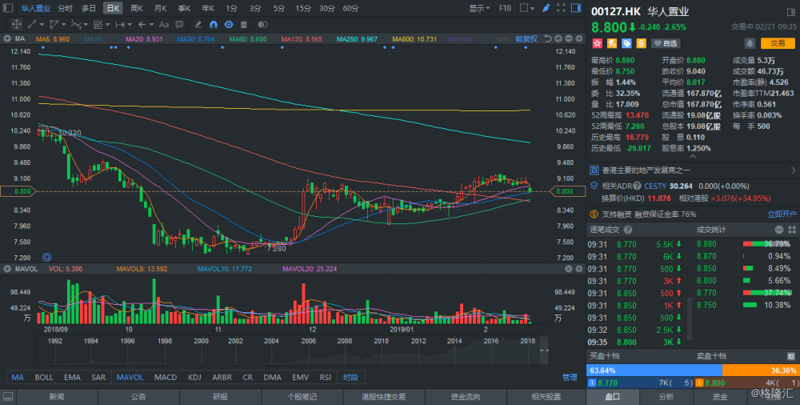
Task: Select the MACD indicator button
Action: [x=166, y=378]
